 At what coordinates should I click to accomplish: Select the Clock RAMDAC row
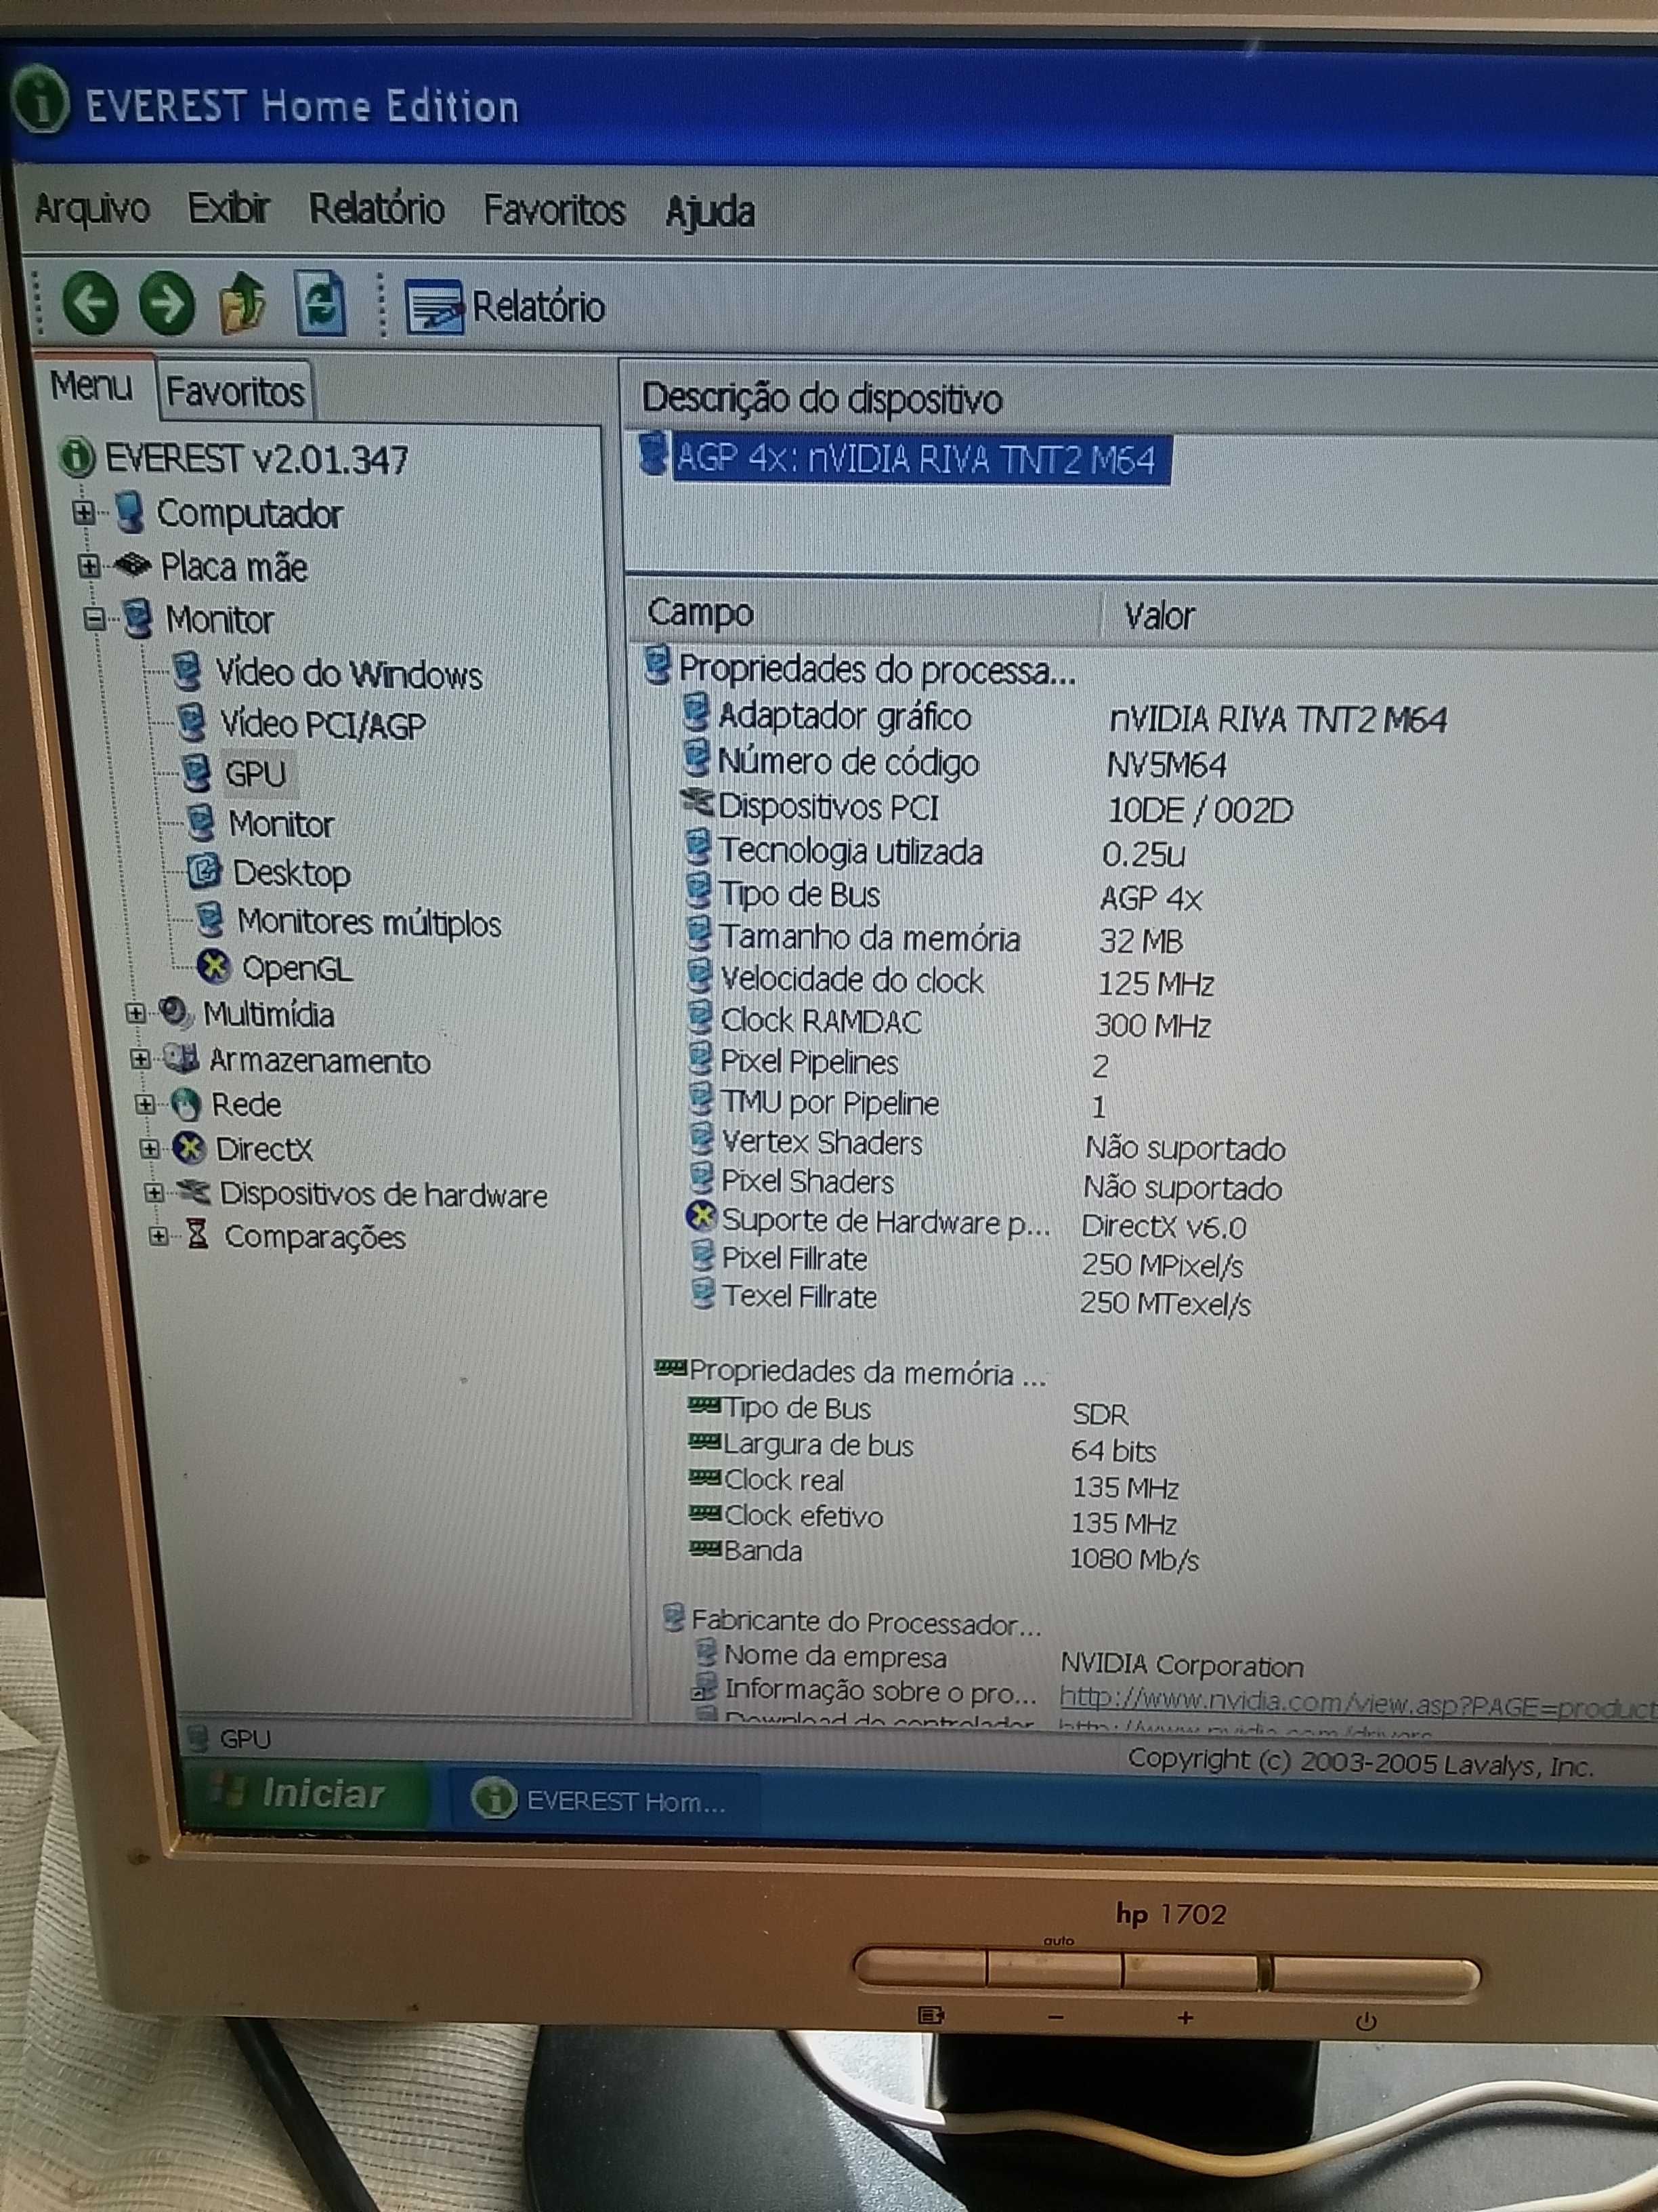click(950, 1023)
